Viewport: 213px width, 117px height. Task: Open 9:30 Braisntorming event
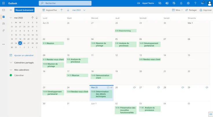coord(126,31)
